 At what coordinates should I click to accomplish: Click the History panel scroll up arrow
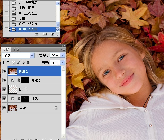tap(58, 4)
